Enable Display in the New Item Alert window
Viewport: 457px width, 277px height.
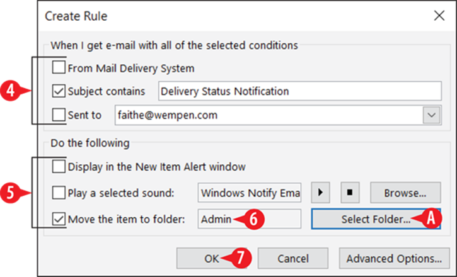[59, 167]
